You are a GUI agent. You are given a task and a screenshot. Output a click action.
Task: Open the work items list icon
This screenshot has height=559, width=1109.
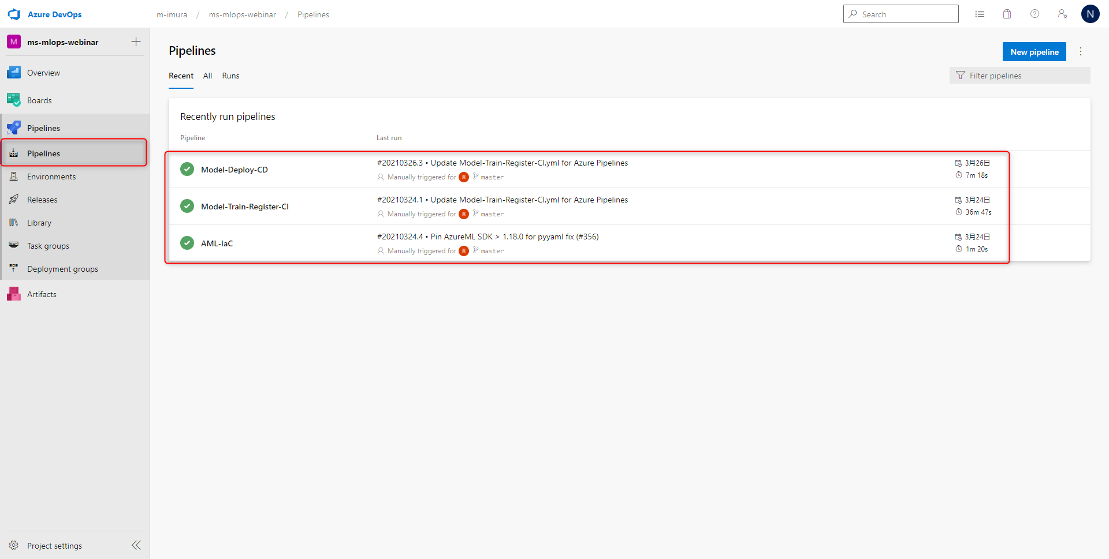point(980,14)
